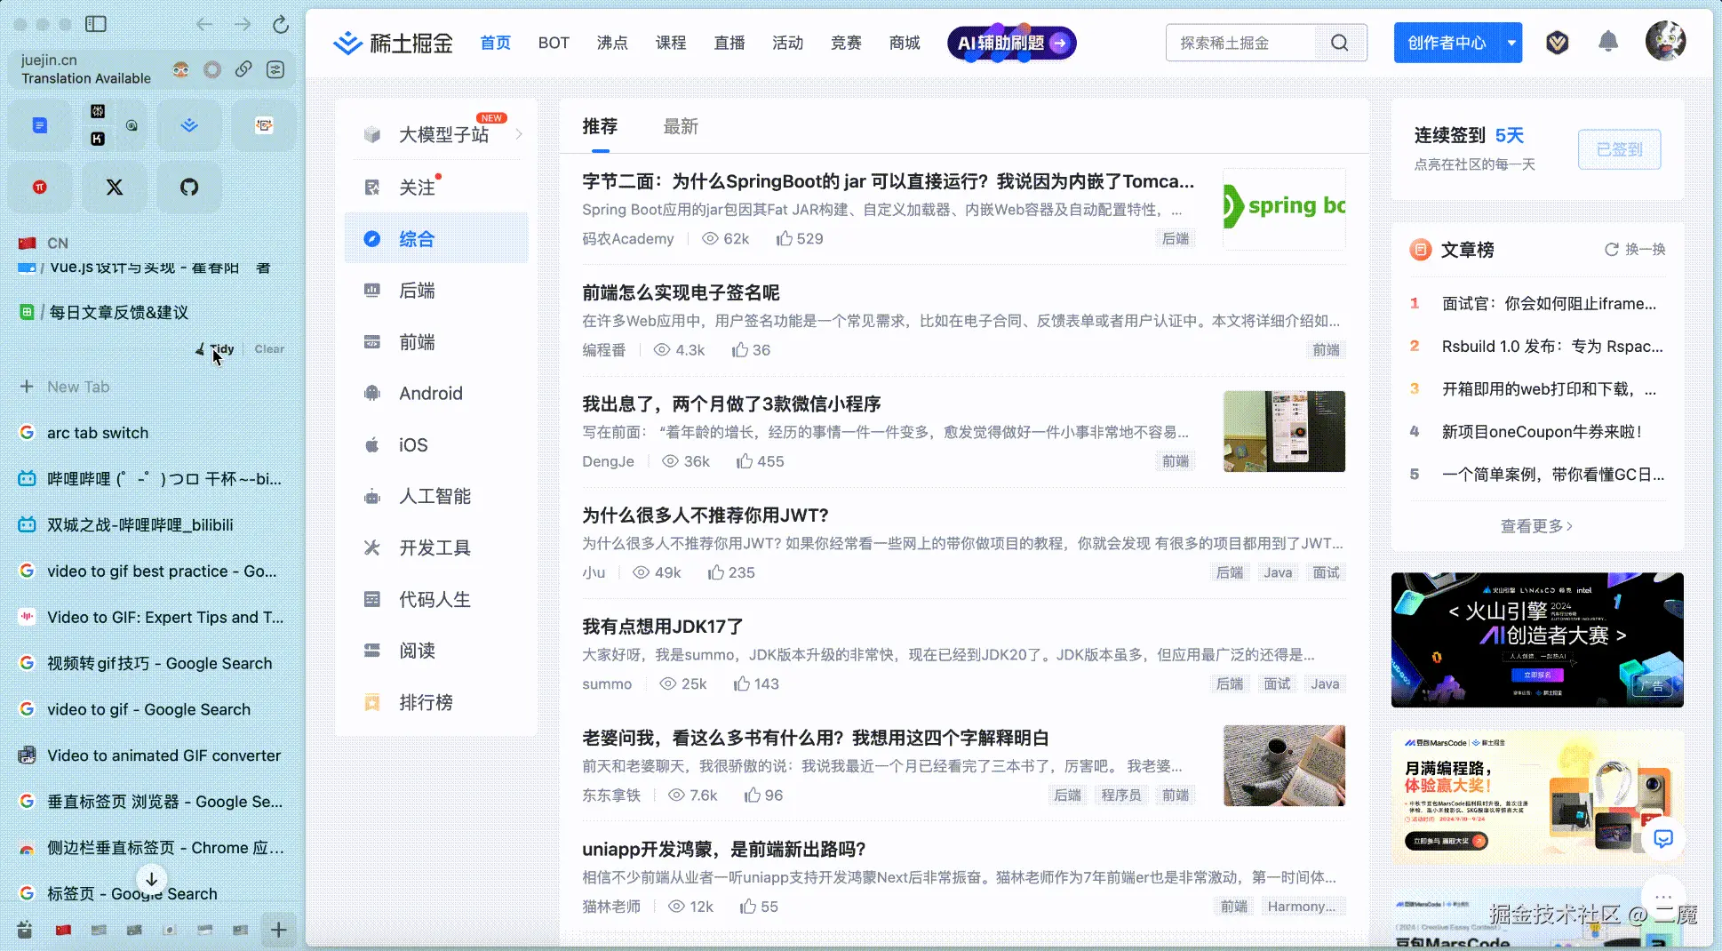This screenshot has height=951, width=1722.
Task: Open the pinned X (Twitter) favorite
Action: click(115, 187)
